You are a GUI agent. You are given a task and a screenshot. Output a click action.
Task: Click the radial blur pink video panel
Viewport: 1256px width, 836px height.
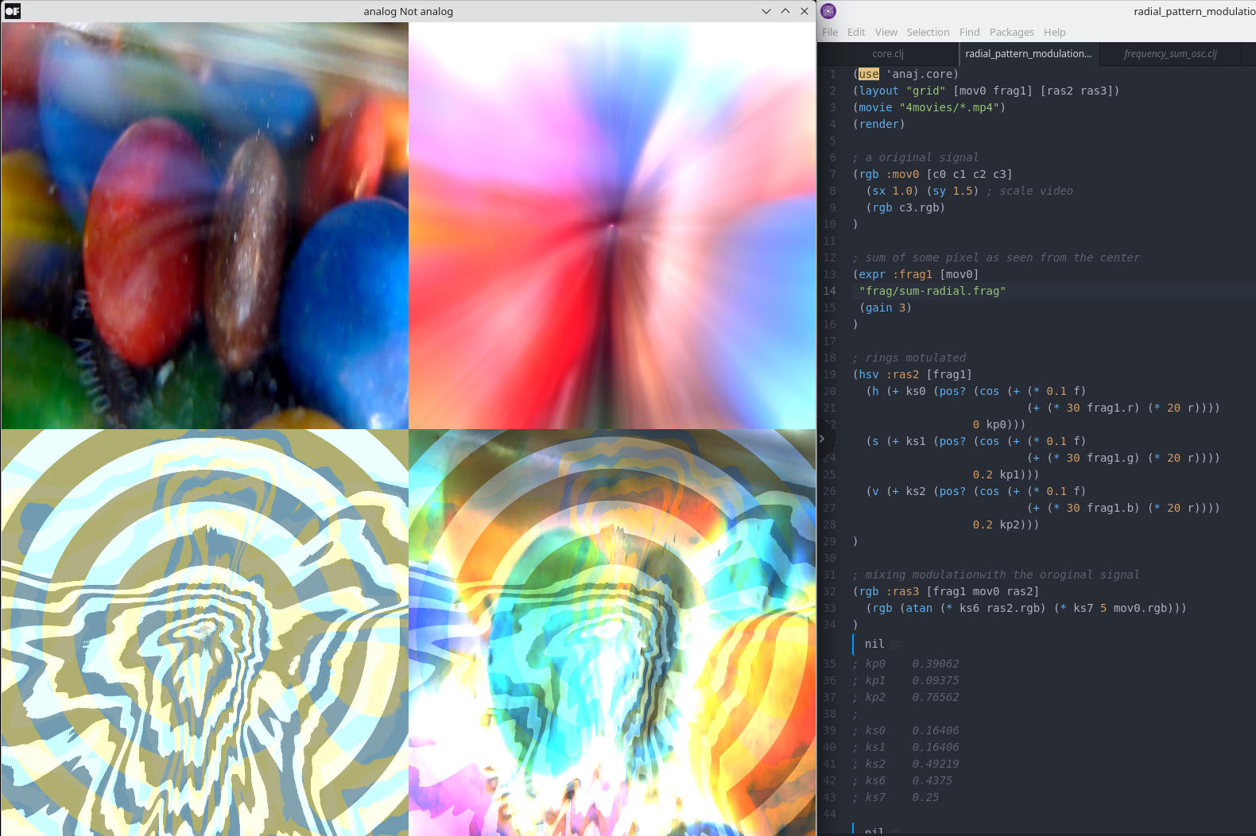coord(612,226)
